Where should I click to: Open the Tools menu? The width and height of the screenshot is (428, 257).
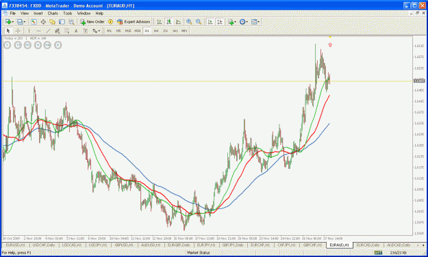pos(67,13)
